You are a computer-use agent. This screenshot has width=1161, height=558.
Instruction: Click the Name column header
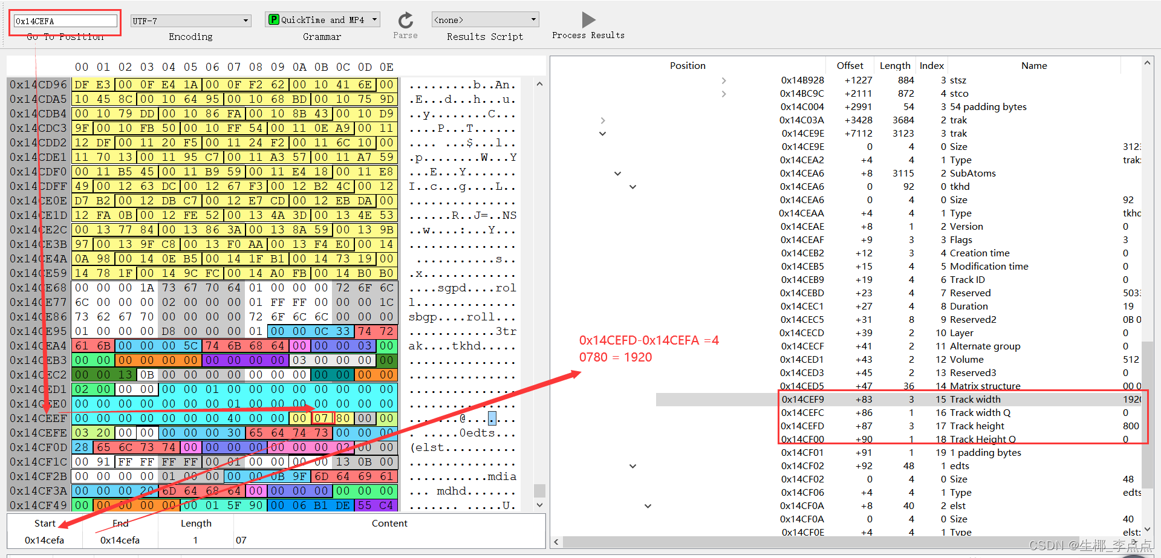[1034, 65]
